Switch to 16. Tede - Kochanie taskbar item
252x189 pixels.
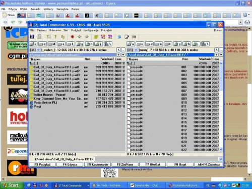109,185
